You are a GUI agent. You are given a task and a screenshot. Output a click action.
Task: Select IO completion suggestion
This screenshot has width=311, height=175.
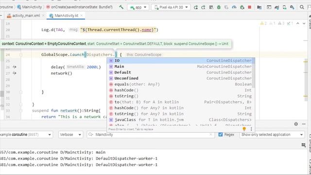(180, 60)
